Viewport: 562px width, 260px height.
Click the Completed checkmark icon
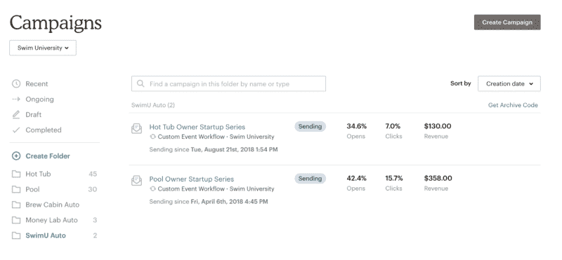[x=16, y=130]
